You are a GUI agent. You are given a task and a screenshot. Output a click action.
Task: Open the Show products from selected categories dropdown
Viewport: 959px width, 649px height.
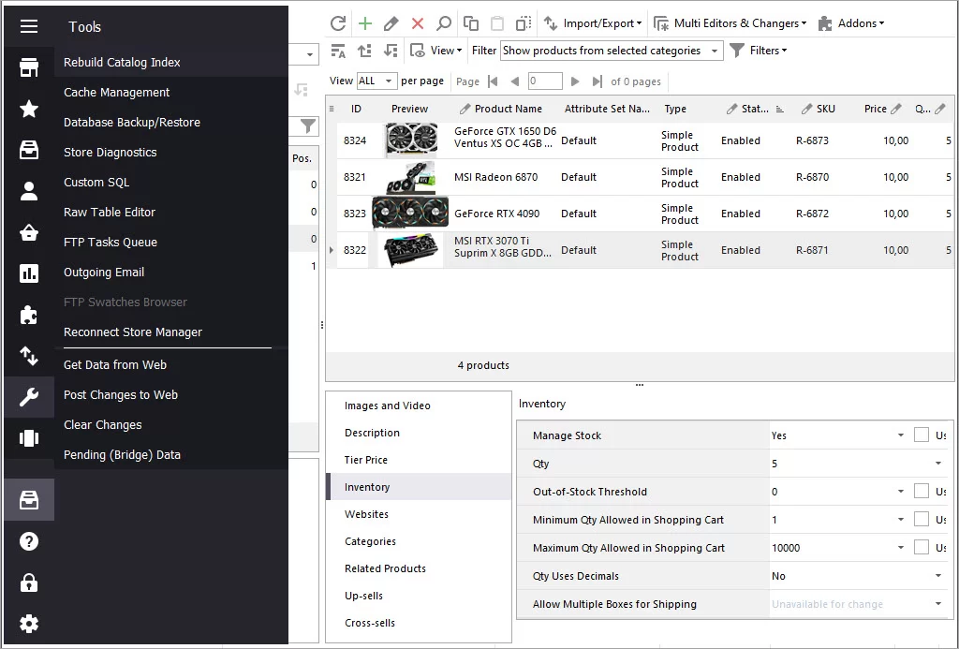pyautogui.click(x=612, y=51)
